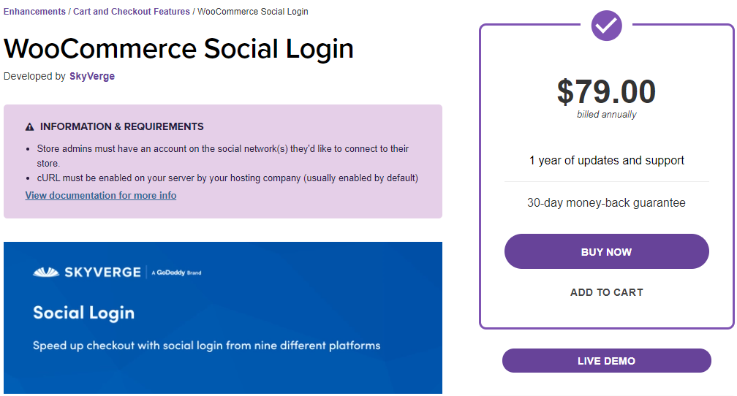Click the purple checkmark badge icon

606,26
